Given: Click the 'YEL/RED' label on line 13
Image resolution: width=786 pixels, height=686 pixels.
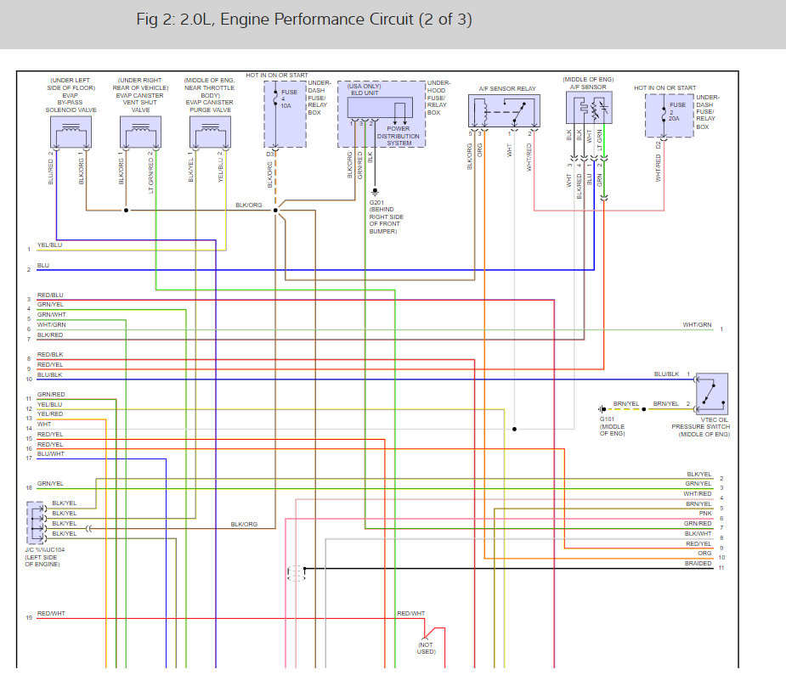Looking at the screenshot, I should (x=50, y=413).
